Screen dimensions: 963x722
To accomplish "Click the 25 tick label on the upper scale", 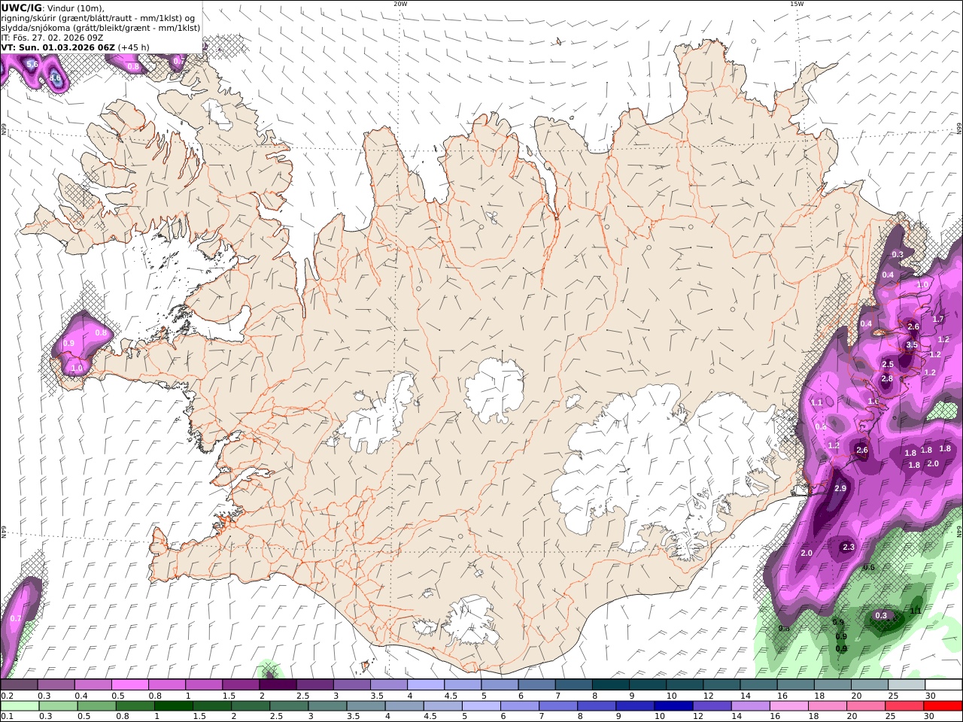I will 893,696.
